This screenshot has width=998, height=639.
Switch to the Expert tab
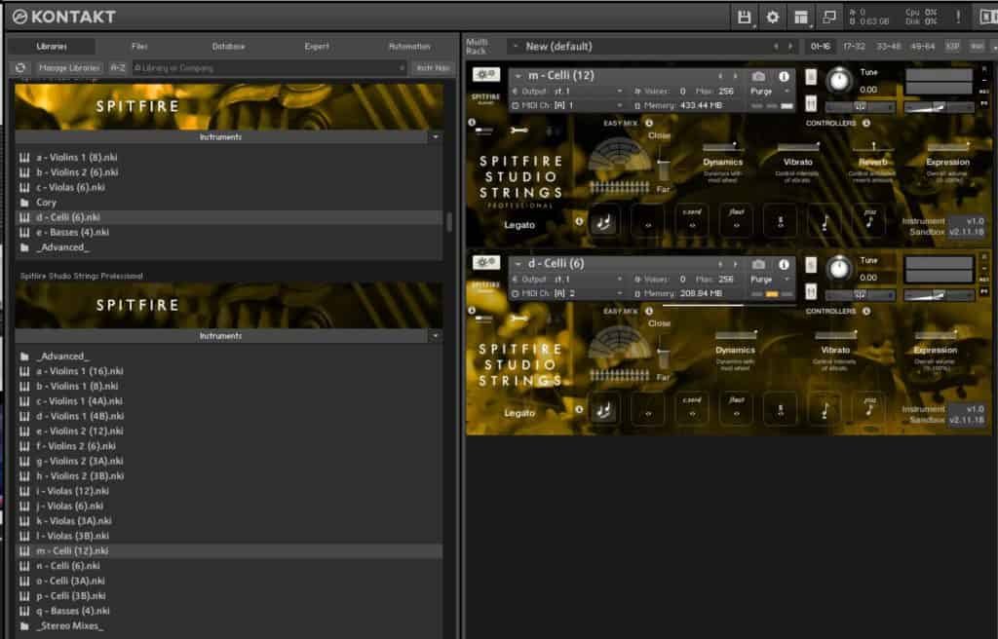317,47
